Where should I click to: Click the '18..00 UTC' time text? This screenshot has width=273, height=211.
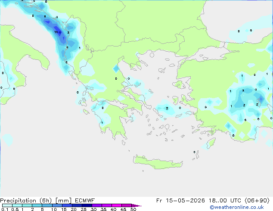225,201
